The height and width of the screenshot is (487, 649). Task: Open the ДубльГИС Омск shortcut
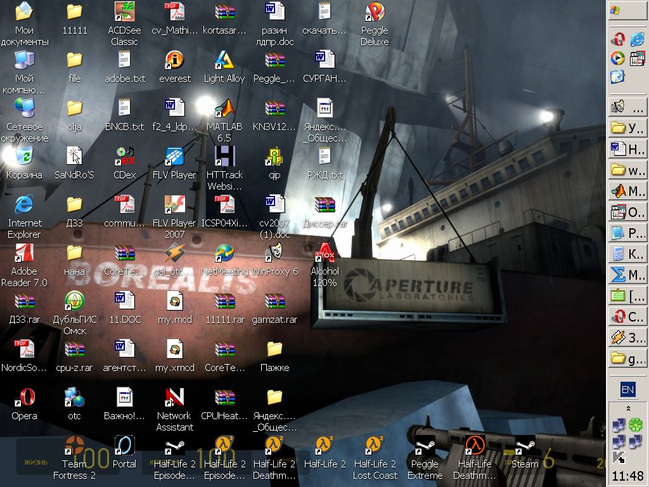75,301
